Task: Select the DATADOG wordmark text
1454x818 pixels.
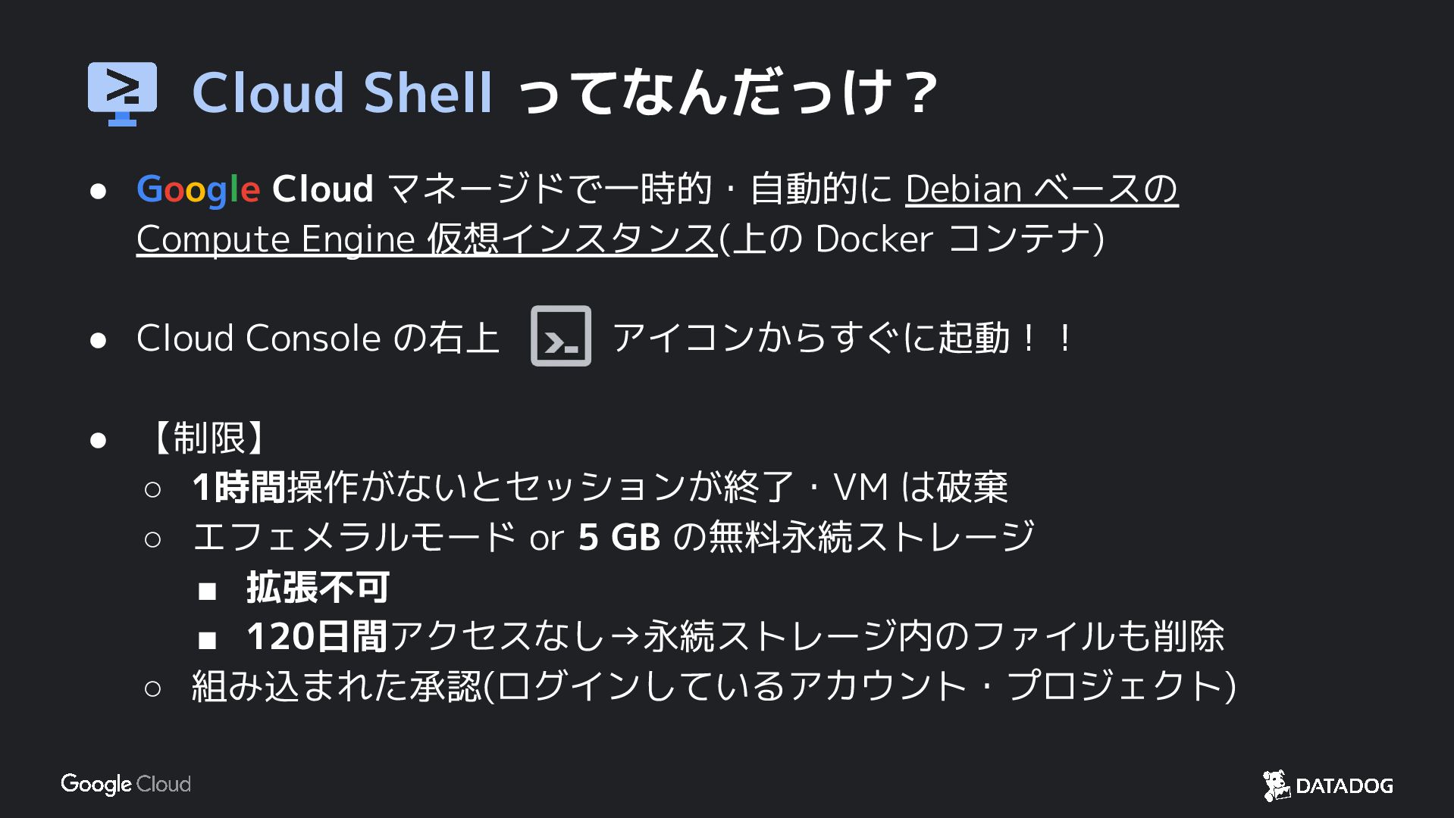Action: click(x=1344, y=786)
